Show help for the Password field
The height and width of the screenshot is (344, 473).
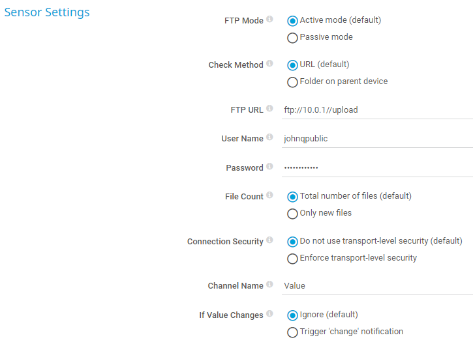(x=270, y=167)
